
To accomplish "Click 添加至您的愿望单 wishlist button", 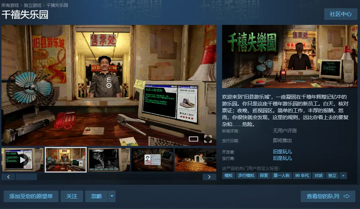I will click(x=31, y=196).
